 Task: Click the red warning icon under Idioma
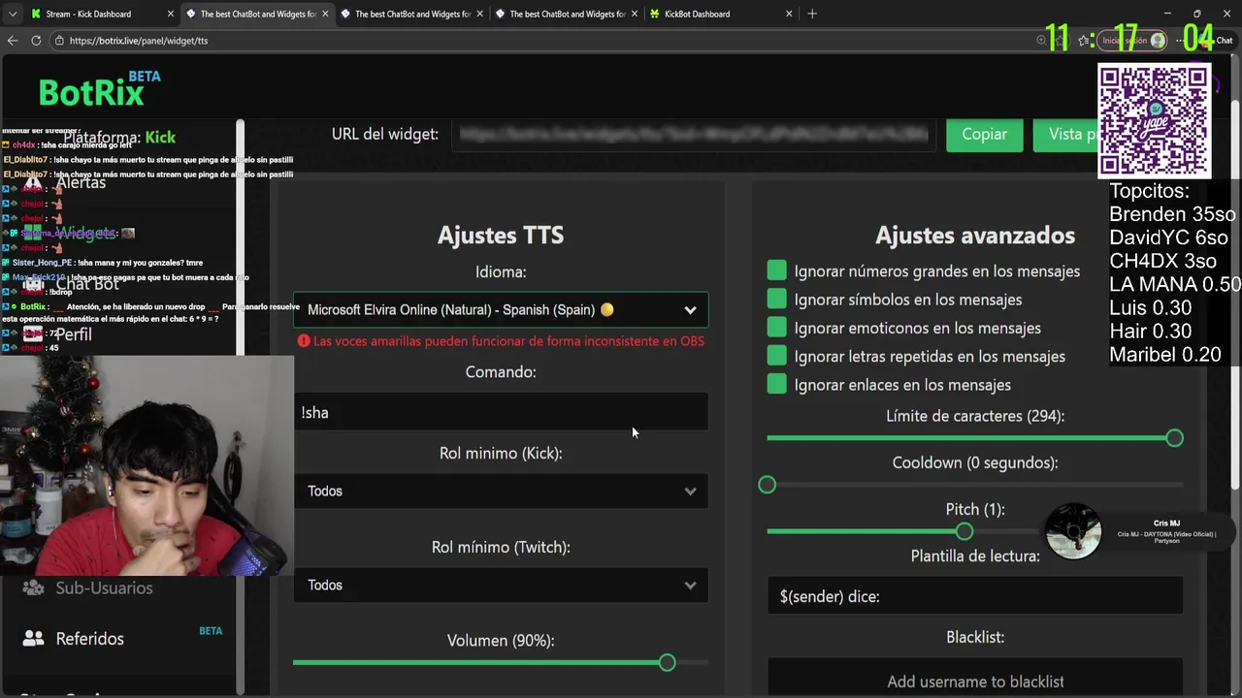pos(304,341)
